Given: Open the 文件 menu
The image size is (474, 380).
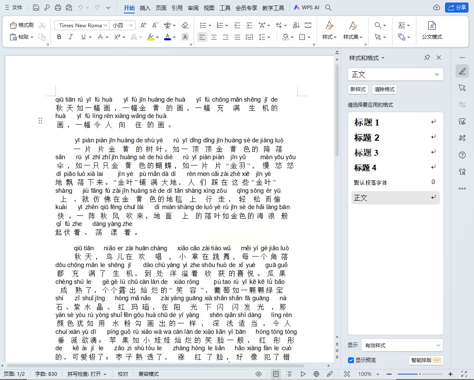Looking at the screenshot, I should (14, 8).
